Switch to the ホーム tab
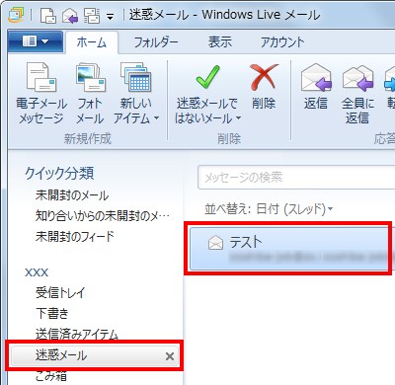This screenshot has height=385, width=395. 92,42
